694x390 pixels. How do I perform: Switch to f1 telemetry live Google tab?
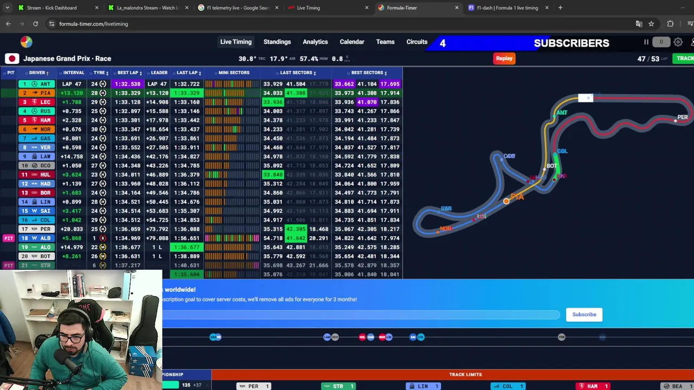point(238,8)
